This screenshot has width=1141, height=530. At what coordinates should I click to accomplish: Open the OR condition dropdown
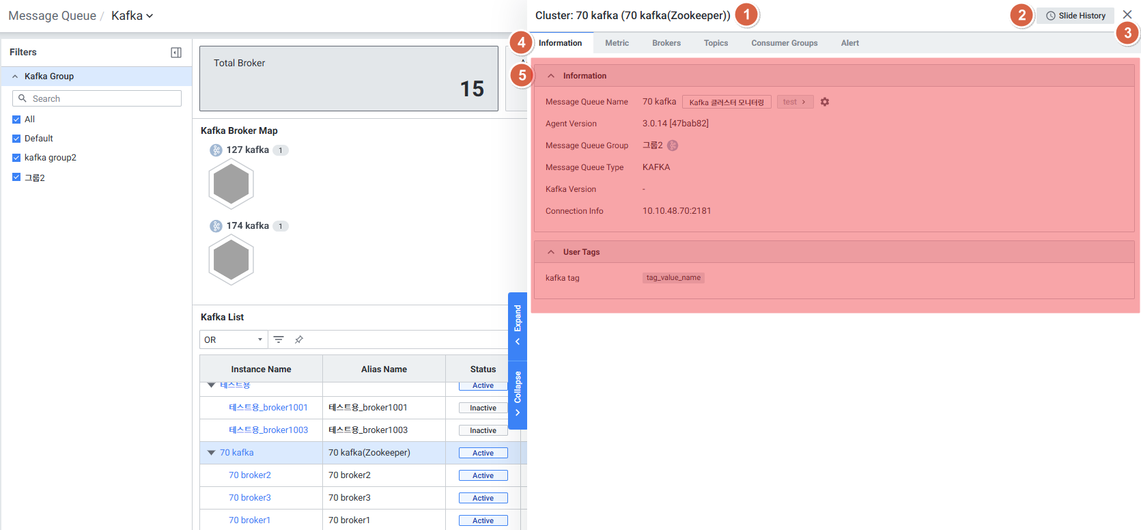[x=234, y=339]
